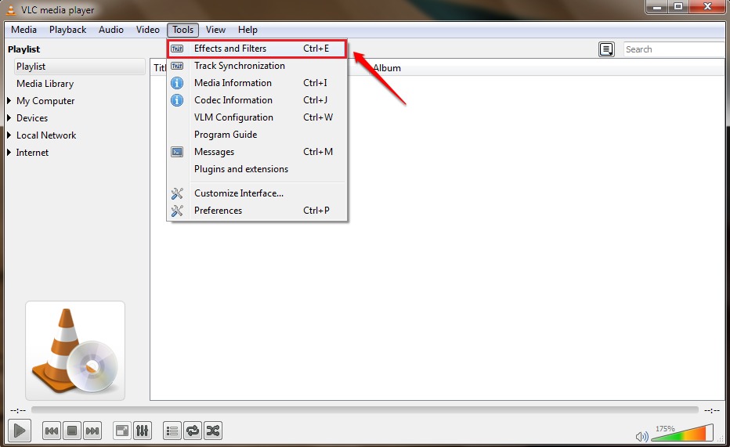Choose Customize Interface...

click(x=257, y=193)
